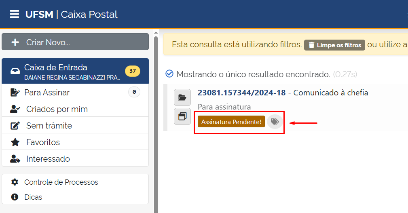Click the UFSM Caixa Postal title
Screen dimensions: 408x213
(71, 15)
